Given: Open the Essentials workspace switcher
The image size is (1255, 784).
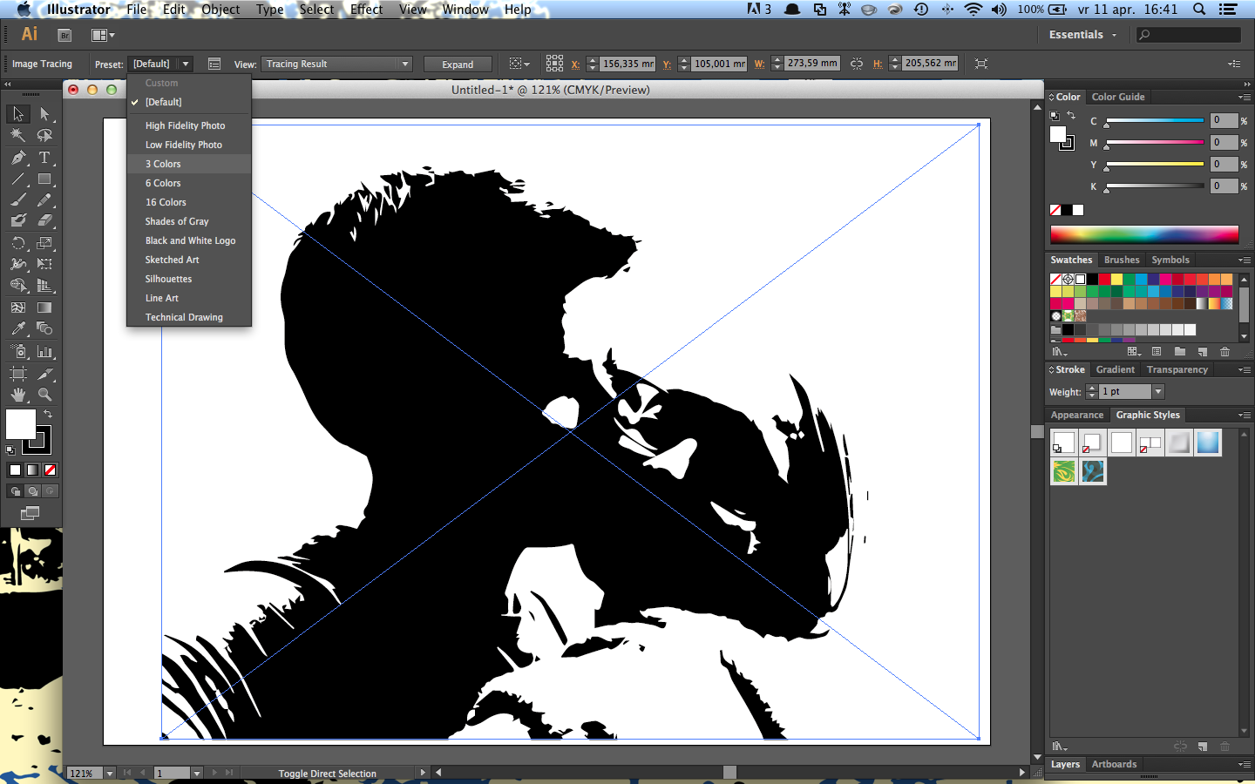Looking at the screenshot, I should pyautogui.click(x=1082, y=35).
